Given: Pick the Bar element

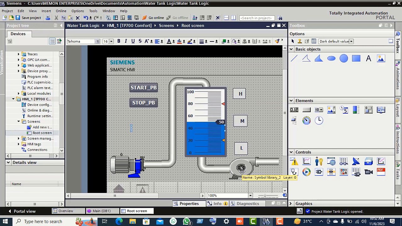Looking at the screenshot, I should pos(356,110).
